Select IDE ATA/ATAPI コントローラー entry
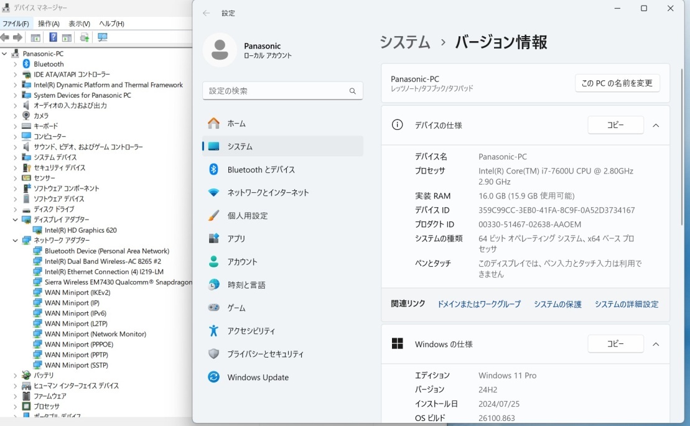Screen dimensions: 690x426 point(72,74)
